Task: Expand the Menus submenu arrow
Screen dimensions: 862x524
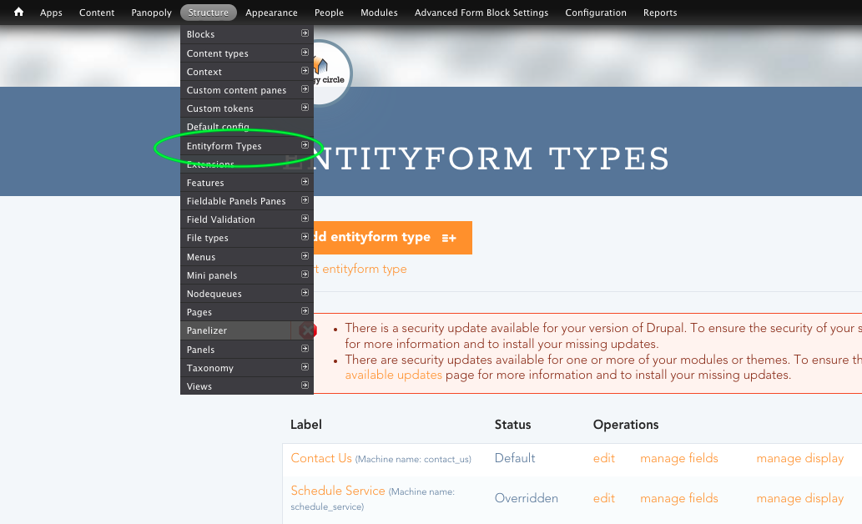Action: point(305,256)
